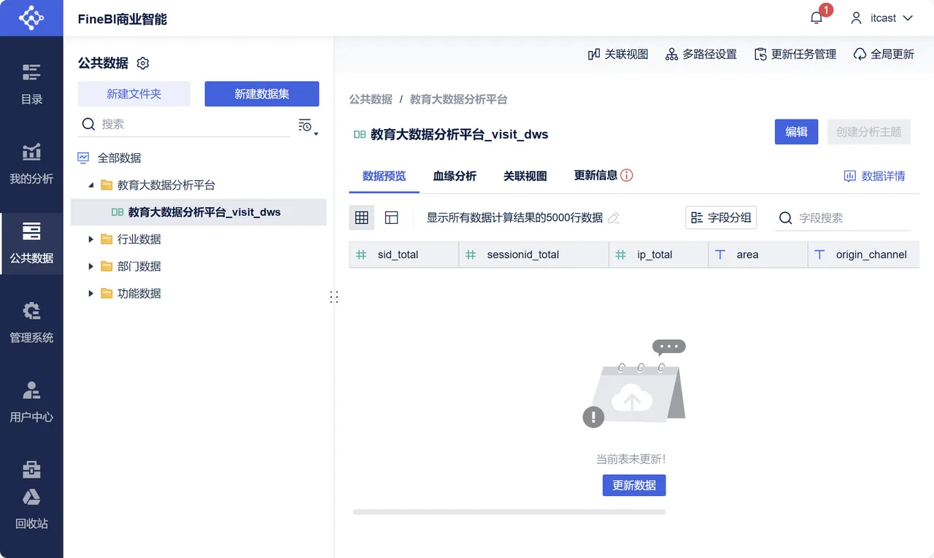This screenshot has height=558, width=934.
Task: Go to 我的分析 in sidebar
Action: coord(31,163)
